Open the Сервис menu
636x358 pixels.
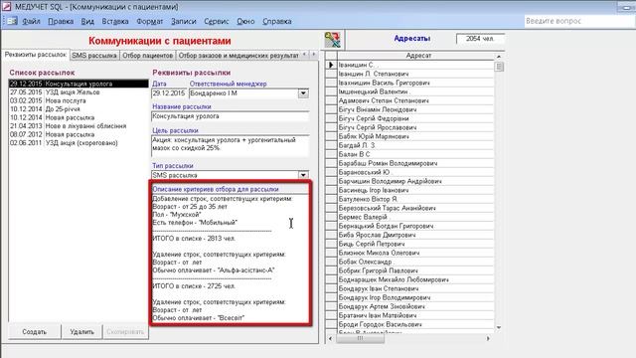[x=217, y=21]
